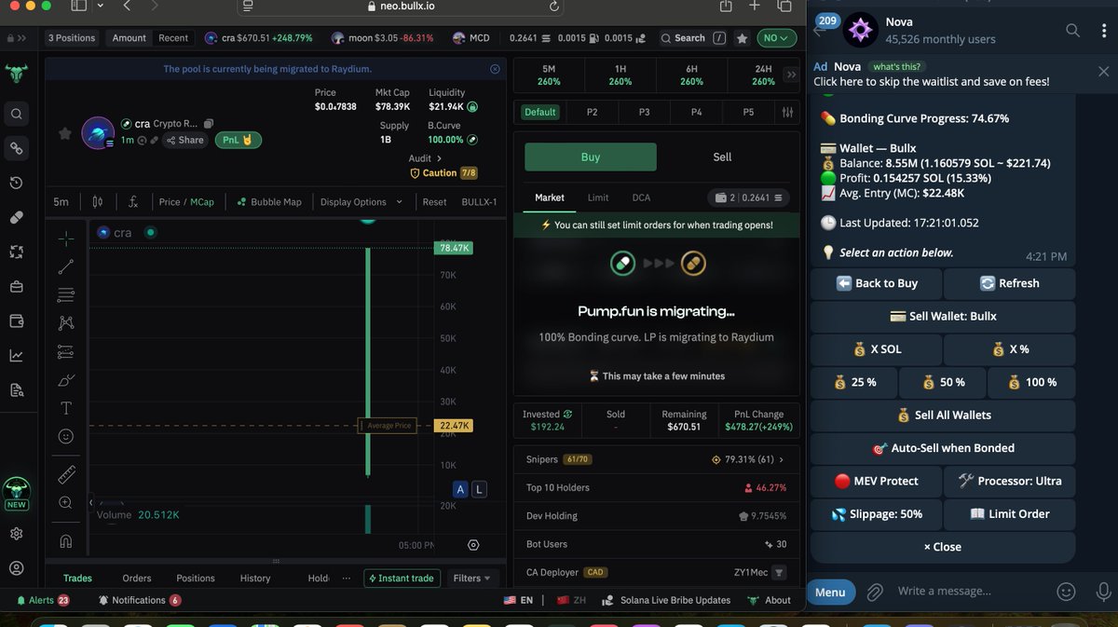1118x627 pixels.
Task: Switch chart to MCap view
Action: pos(202,201)
